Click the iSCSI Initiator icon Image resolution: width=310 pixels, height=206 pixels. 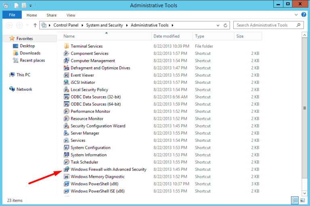coord(67,82)
